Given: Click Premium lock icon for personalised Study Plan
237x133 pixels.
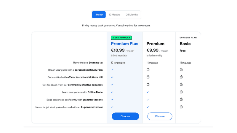Looking at the screenshot, I should [x=148, y=69].
